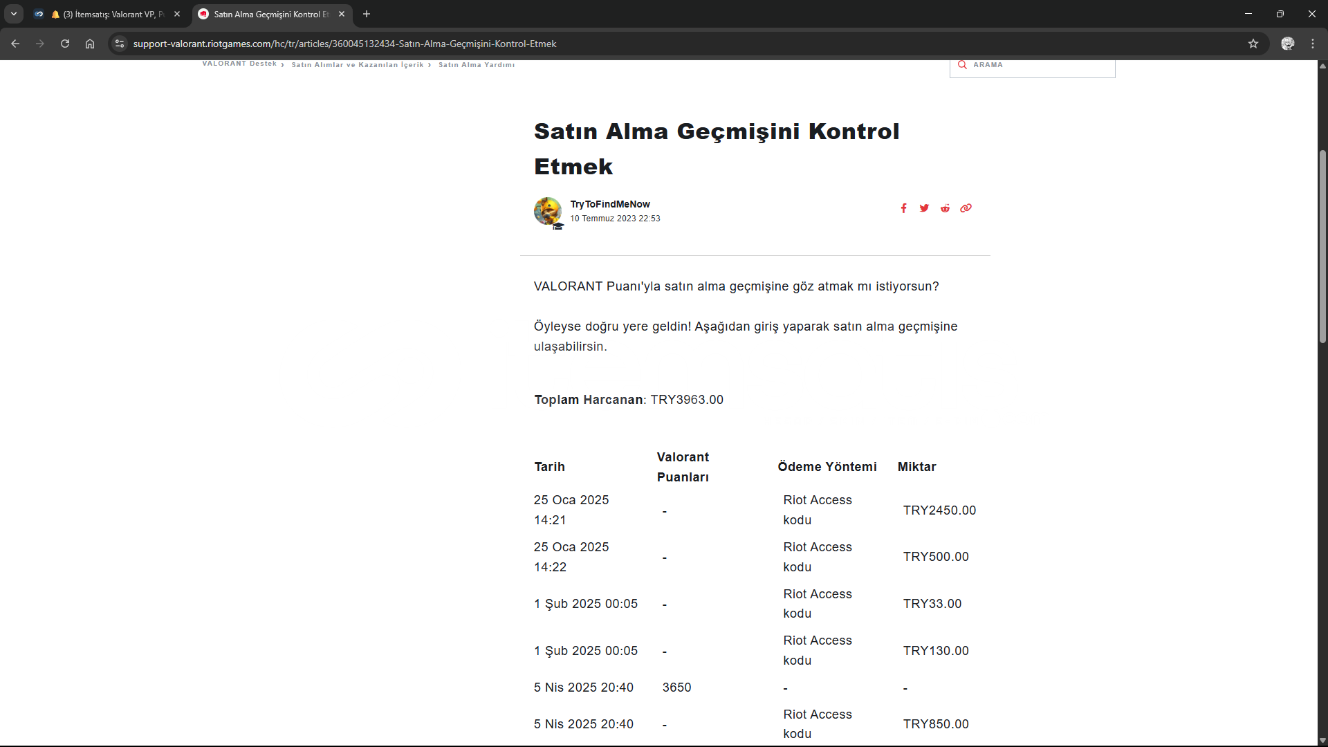Select the 25 Oca 2025 14:21 date cell
The width and height of the screenshot is (1328, 747).
coord(571,510)
